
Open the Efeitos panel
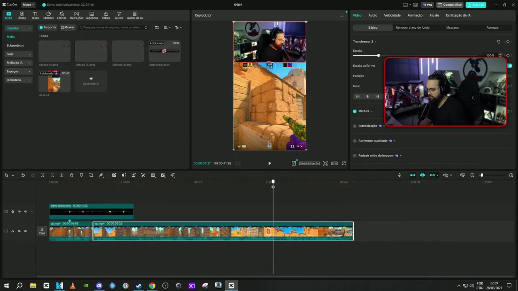[62, 15]
